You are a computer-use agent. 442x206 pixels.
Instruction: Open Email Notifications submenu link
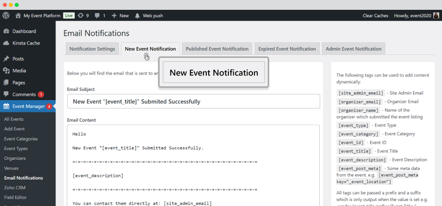click(24, 178)
